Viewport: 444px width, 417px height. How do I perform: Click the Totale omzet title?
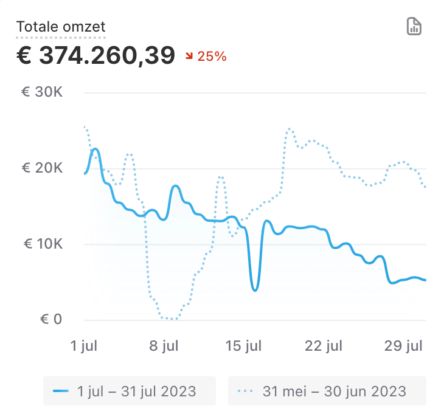[61, 27]
